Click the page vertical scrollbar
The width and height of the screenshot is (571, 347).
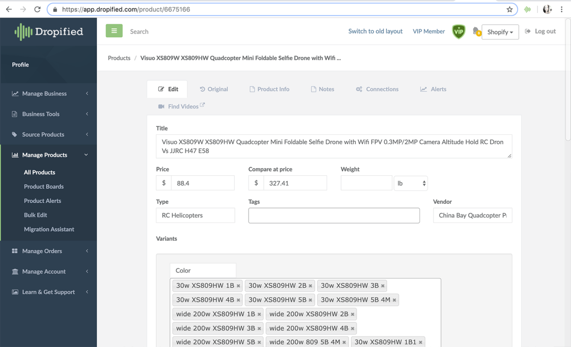568,79
